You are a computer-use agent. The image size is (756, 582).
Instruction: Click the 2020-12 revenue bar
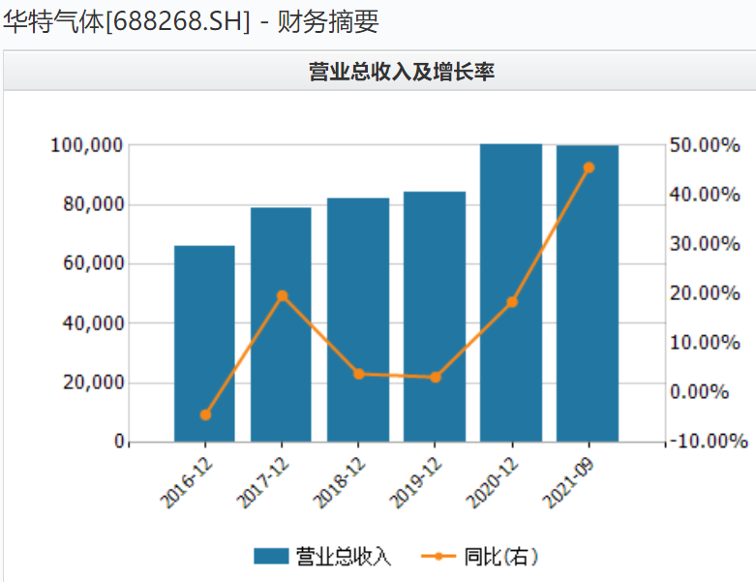click(x=511, y=292)
